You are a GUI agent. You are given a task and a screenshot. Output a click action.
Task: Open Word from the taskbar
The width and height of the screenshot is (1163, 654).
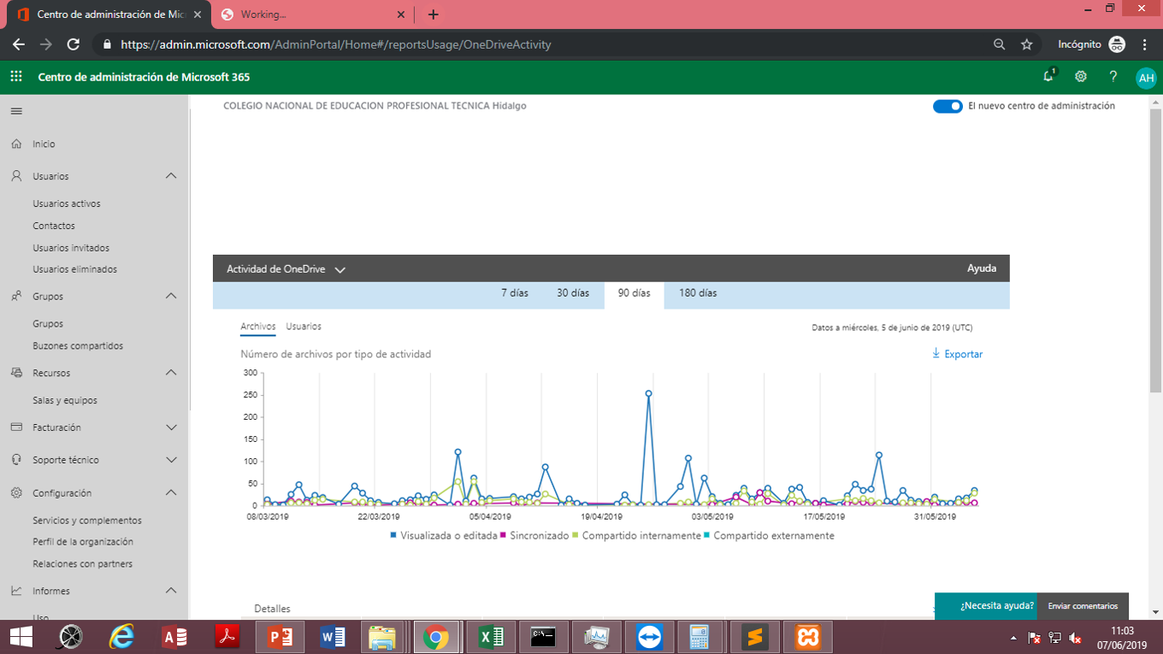point(332,637)
